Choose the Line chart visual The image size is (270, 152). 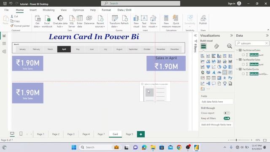click(x=202, y=61)
